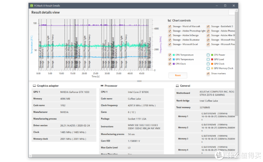Image resolution: width=263 pixels, height=162 pixels.
Task: Click the splitter handle below the chart
Action: [x=139, y=81]
